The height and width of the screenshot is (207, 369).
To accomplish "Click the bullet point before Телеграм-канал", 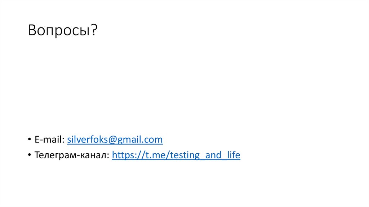I will 29,156.
